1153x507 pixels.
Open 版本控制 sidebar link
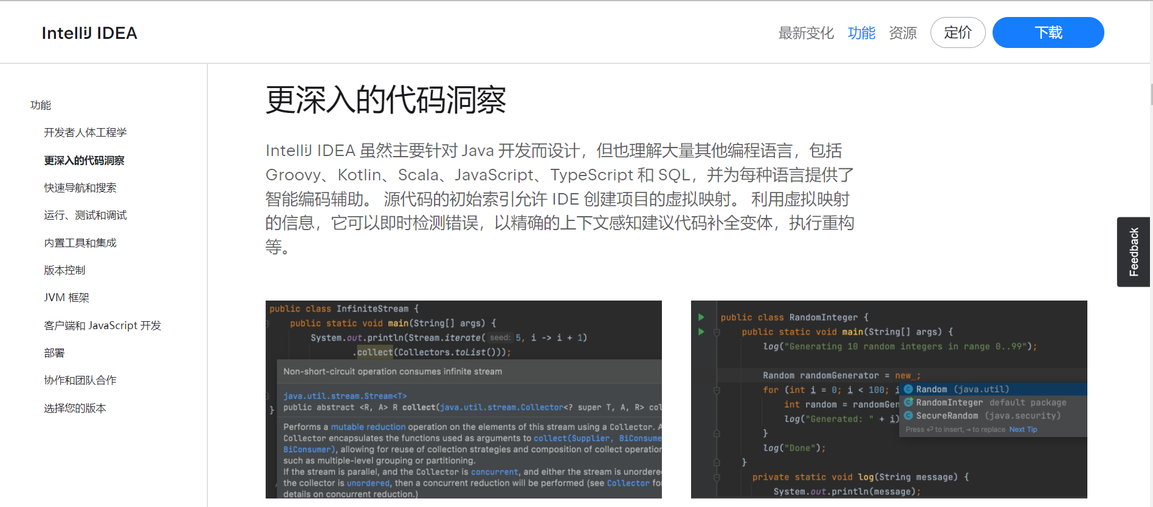coord(64,270)
